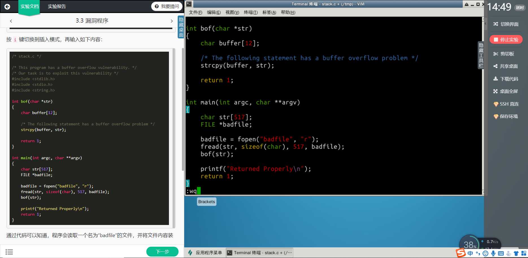Open Sogou soft keyboard icon
Screen dimensions: 528x258
(501, 253)
